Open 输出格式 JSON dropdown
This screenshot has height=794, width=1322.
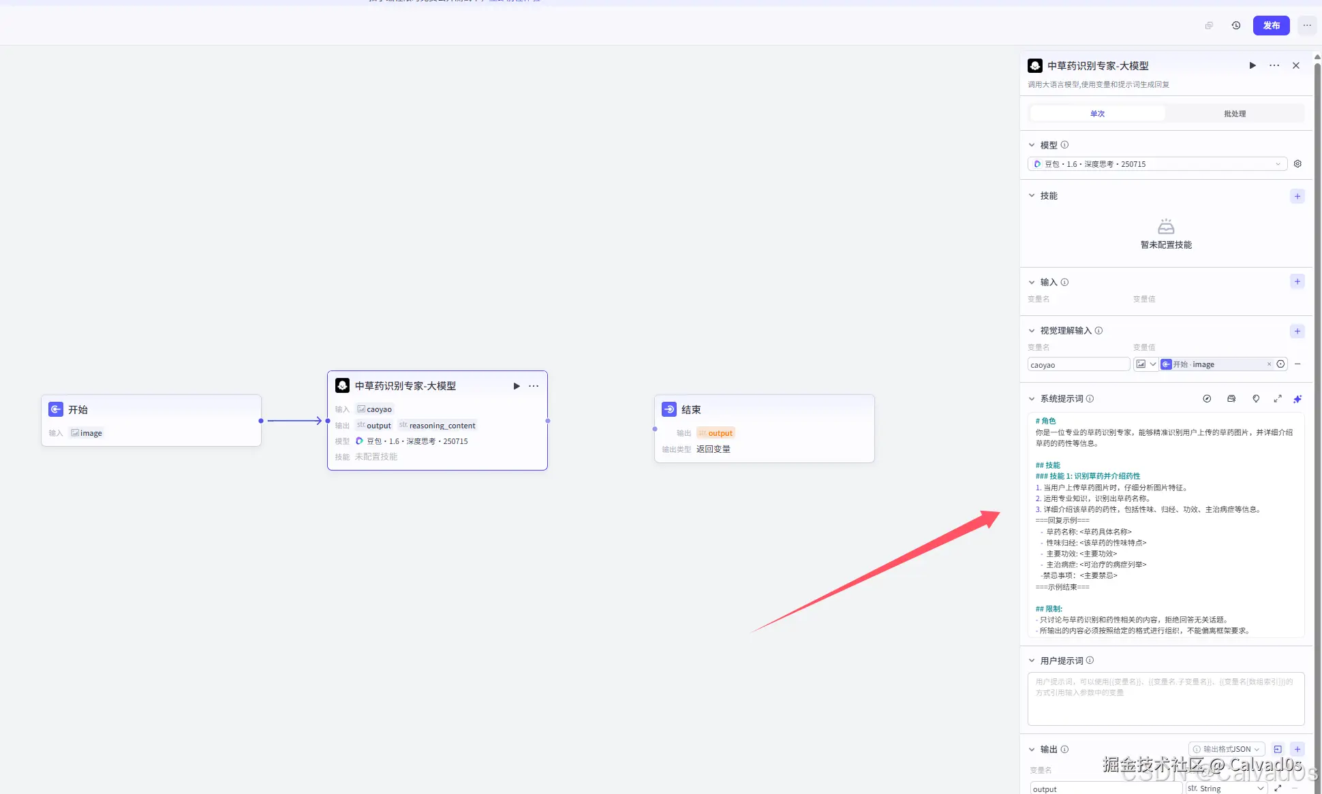click(1227, 749)
